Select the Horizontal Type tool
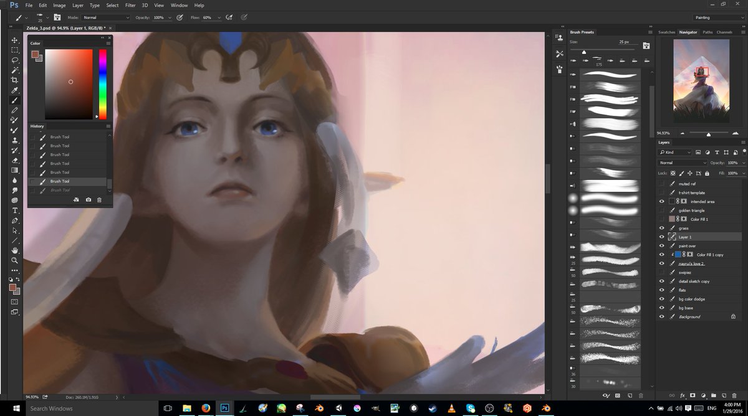Screen dimensions: 748x416 [x=14, y=210]
